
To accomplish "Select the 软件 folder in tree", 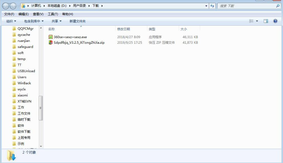I will [x=21, y=126].
